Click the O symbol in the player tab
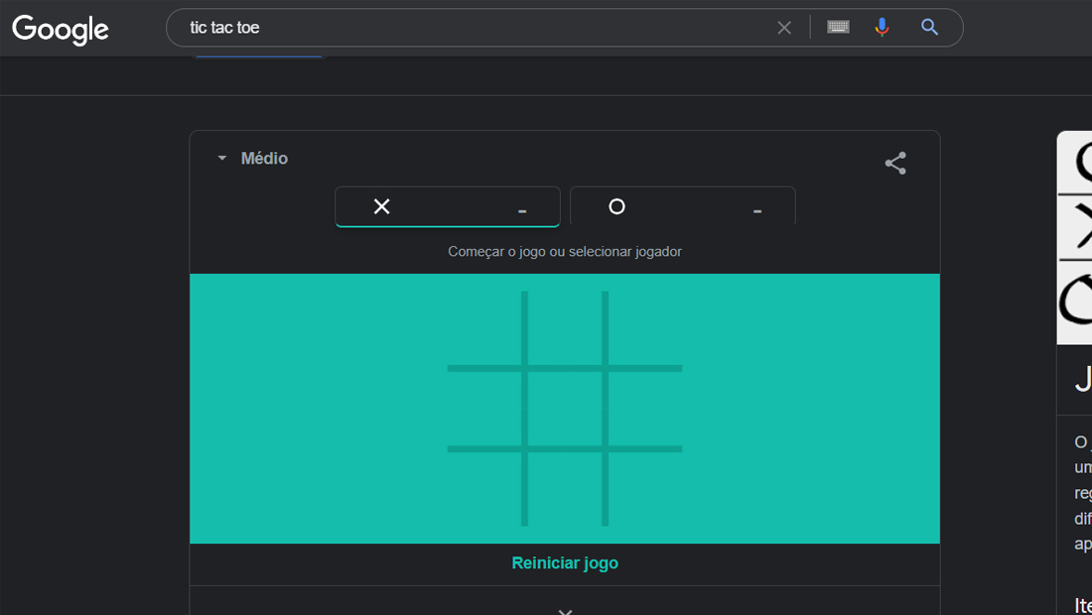 pyautogui.click(x=617, y=206)
